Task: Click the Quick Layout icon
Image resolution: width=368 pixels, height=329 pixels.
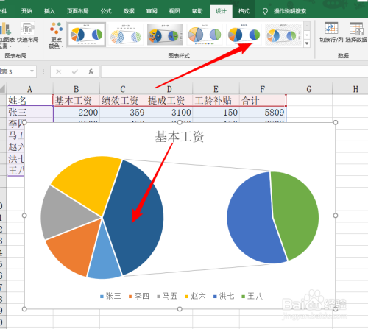Action: tap(27, 28)
